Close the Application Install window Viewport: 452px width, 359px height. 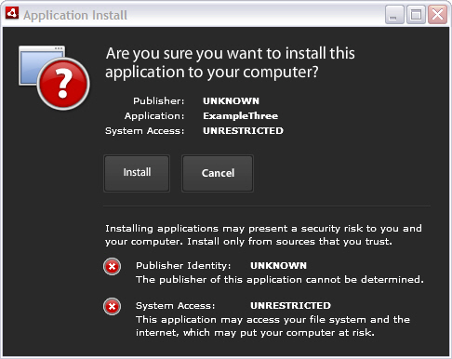437,14
